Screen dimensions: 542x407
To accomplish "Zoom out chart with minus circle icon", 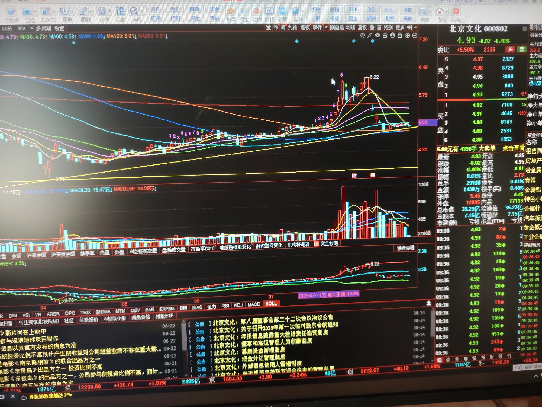I will 415,36.
